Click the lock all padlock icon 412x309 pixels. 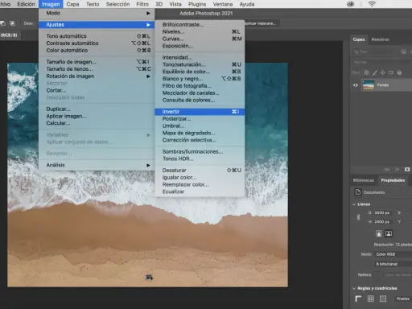(x=399, y=72)
